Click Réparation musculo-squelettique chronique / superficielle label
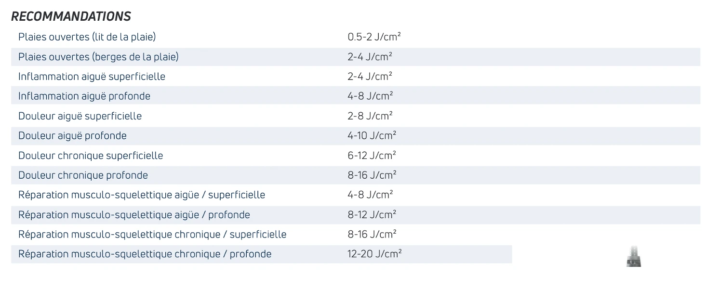 [x=152, y=235]
